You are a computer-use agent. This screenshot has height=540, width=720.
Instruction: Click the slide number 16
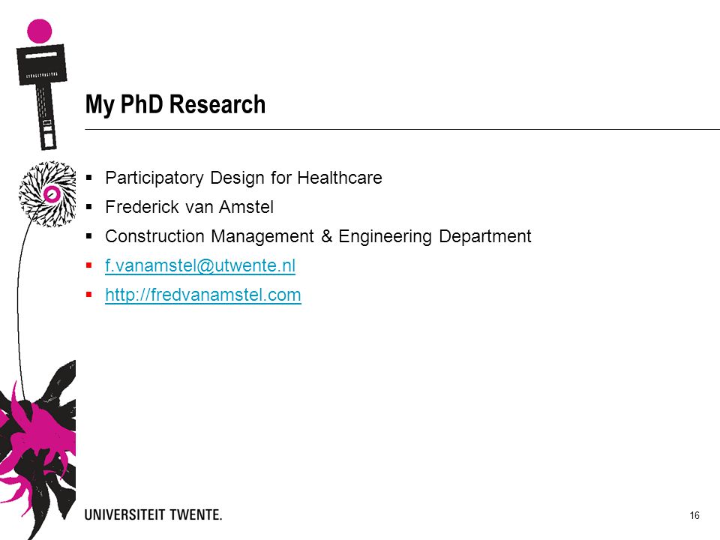click(694, 516)
